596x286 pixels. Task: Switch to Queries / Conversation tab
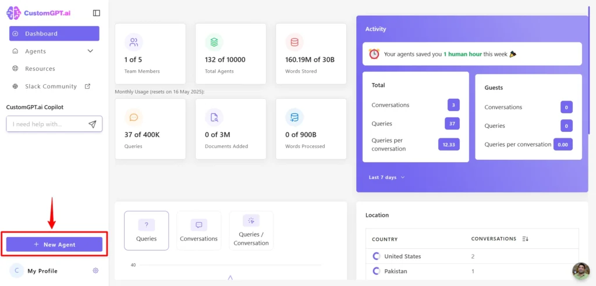click(x=251, y=231)
